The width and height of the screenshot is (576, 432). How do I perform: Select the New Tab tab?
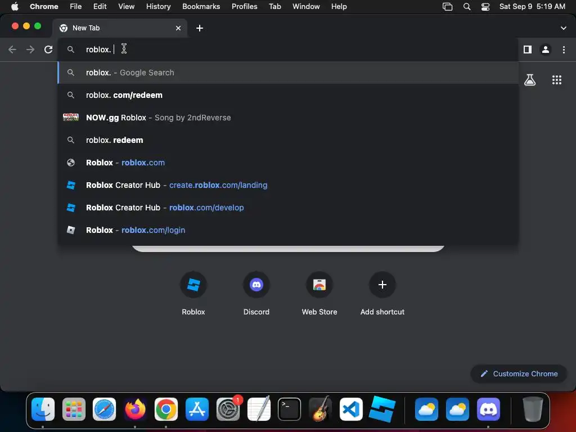click(119, 28)
